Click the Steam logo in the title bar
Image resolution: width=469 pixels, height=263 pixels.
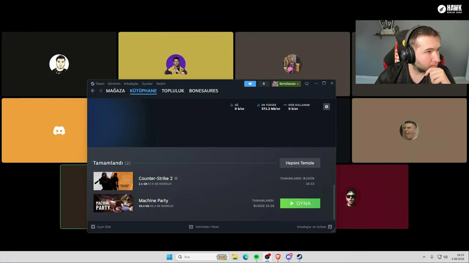[x=93, y=84]
